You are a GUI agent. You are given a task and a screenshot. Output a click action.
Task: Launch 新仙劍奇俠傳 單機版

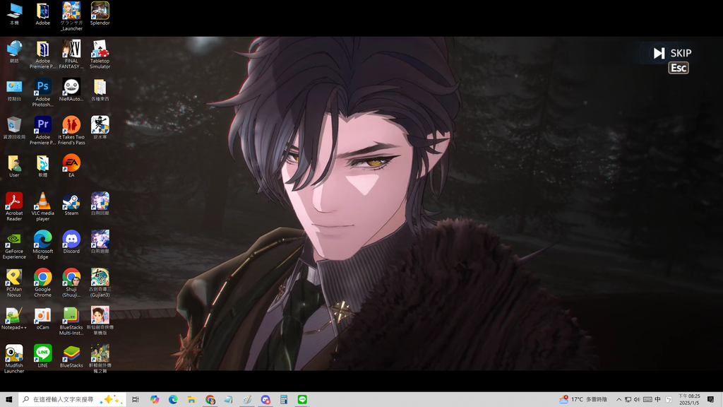[100, 322]
